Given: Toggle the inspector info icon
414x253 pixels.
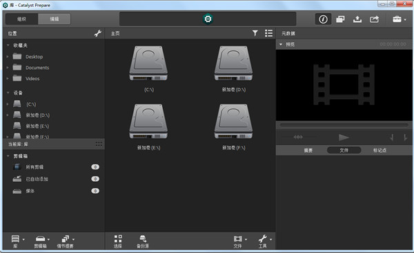Looking at the screenshot, I should pos(323,19).
